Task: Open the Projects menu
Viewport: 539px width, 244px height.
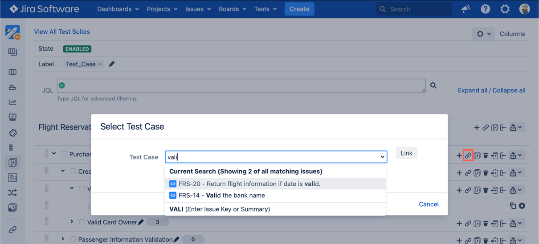Action: [x=162, y=9]
